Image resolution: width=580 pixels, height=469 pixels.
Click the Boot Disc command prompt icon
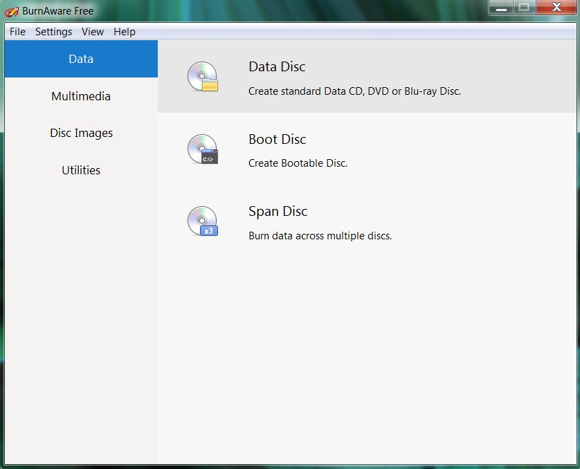[x=203, y=149]
